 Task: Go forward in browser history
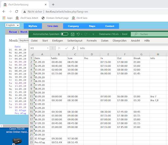pyautogui.click(x=10, y=12)
